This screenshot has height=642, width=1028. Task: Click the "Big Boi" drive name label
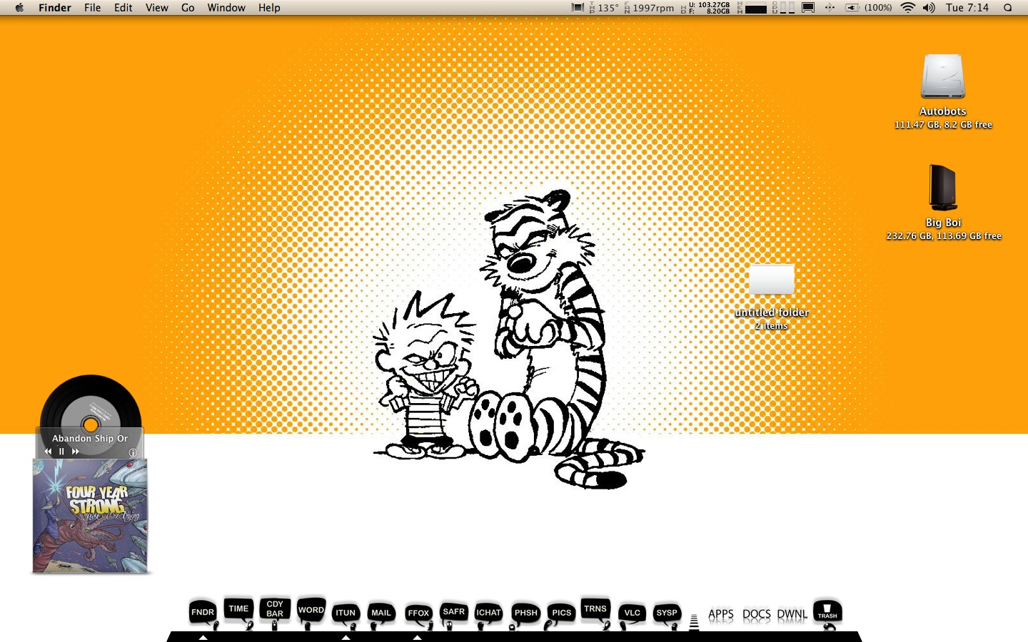click(944, 223)
